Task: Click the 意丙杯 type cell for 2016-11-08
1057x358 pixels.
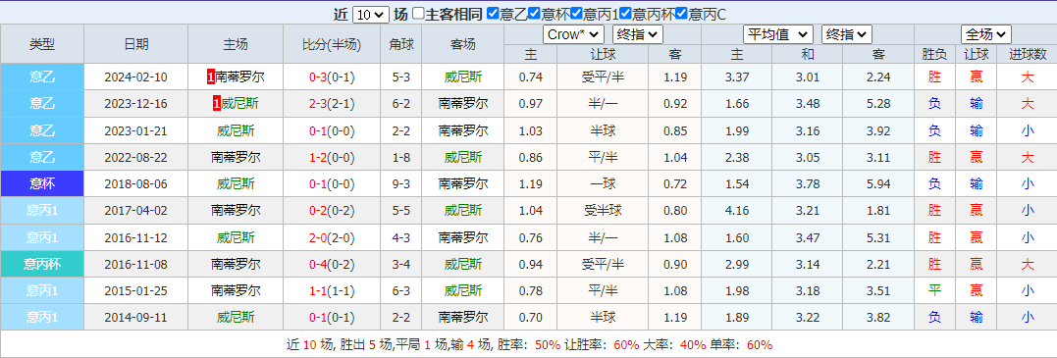Action: (x=42, y=264)
